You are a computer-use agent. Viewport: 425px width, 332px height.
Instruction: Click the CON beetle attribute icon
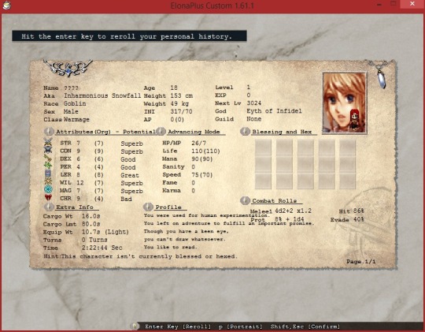point(48,150)
